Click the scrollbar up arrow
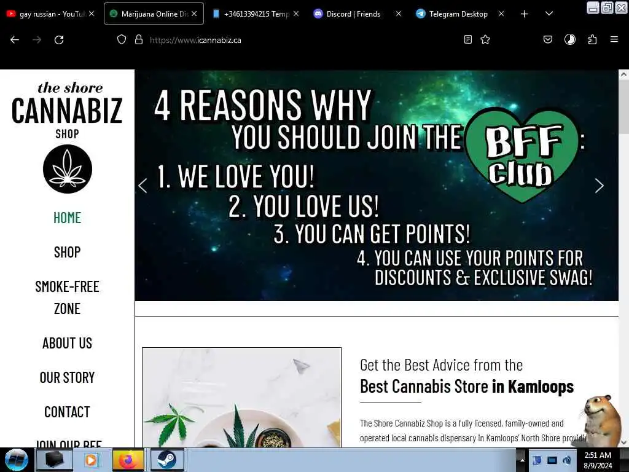The height and width of the screenshot is (472, 629). click(623, 74)
